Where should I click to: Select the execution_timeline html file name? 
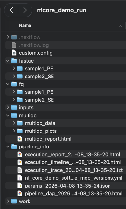tap(73, 162)
